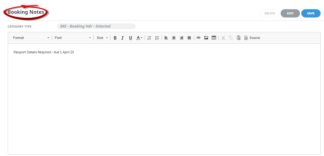Toggle bold formatting in the editor toolbar
This screenshot has width=324, height=156.
[x=115, y=38]
